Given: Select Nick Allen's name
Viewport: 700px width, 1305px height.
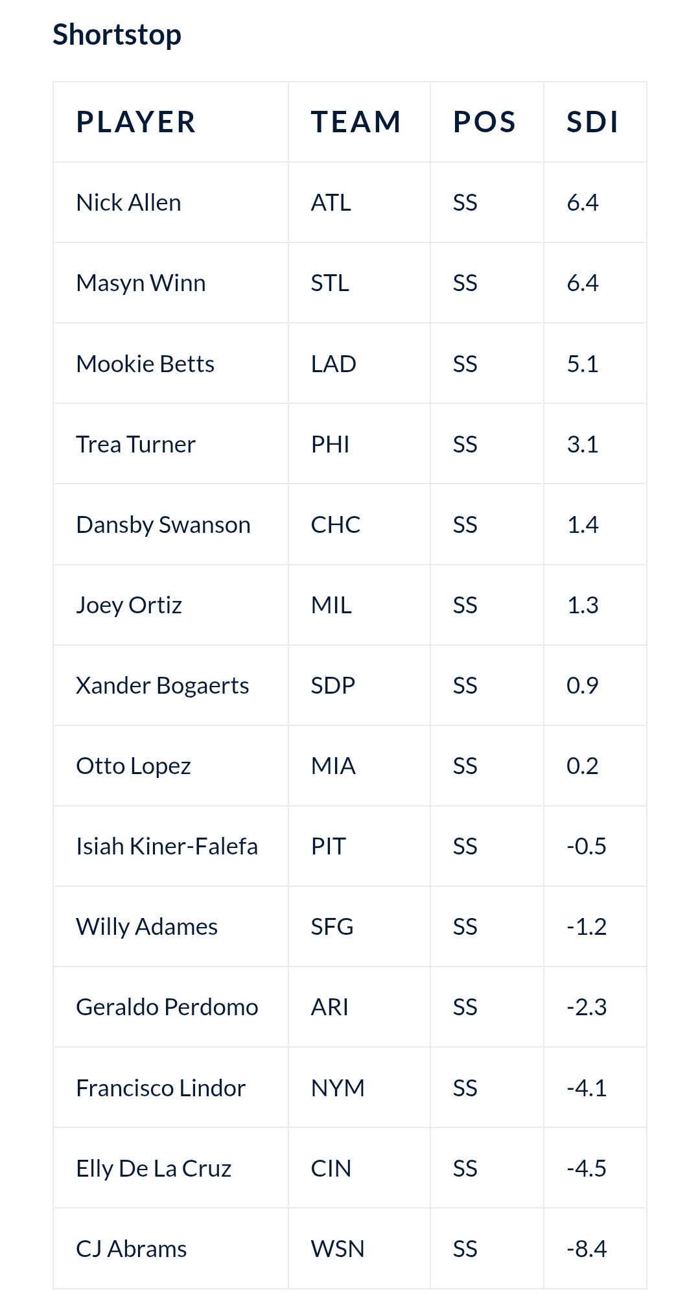Looking at the screenshot, I should pyautogui.click(x=128, y=202).
